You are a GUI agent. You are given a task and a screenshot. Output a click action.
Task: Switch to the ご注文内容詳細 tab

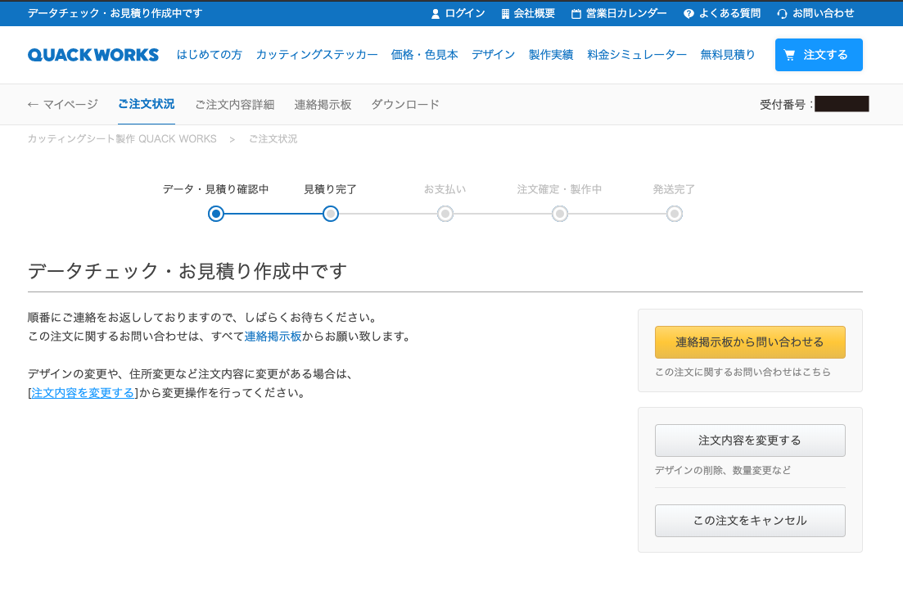point(234,105)
